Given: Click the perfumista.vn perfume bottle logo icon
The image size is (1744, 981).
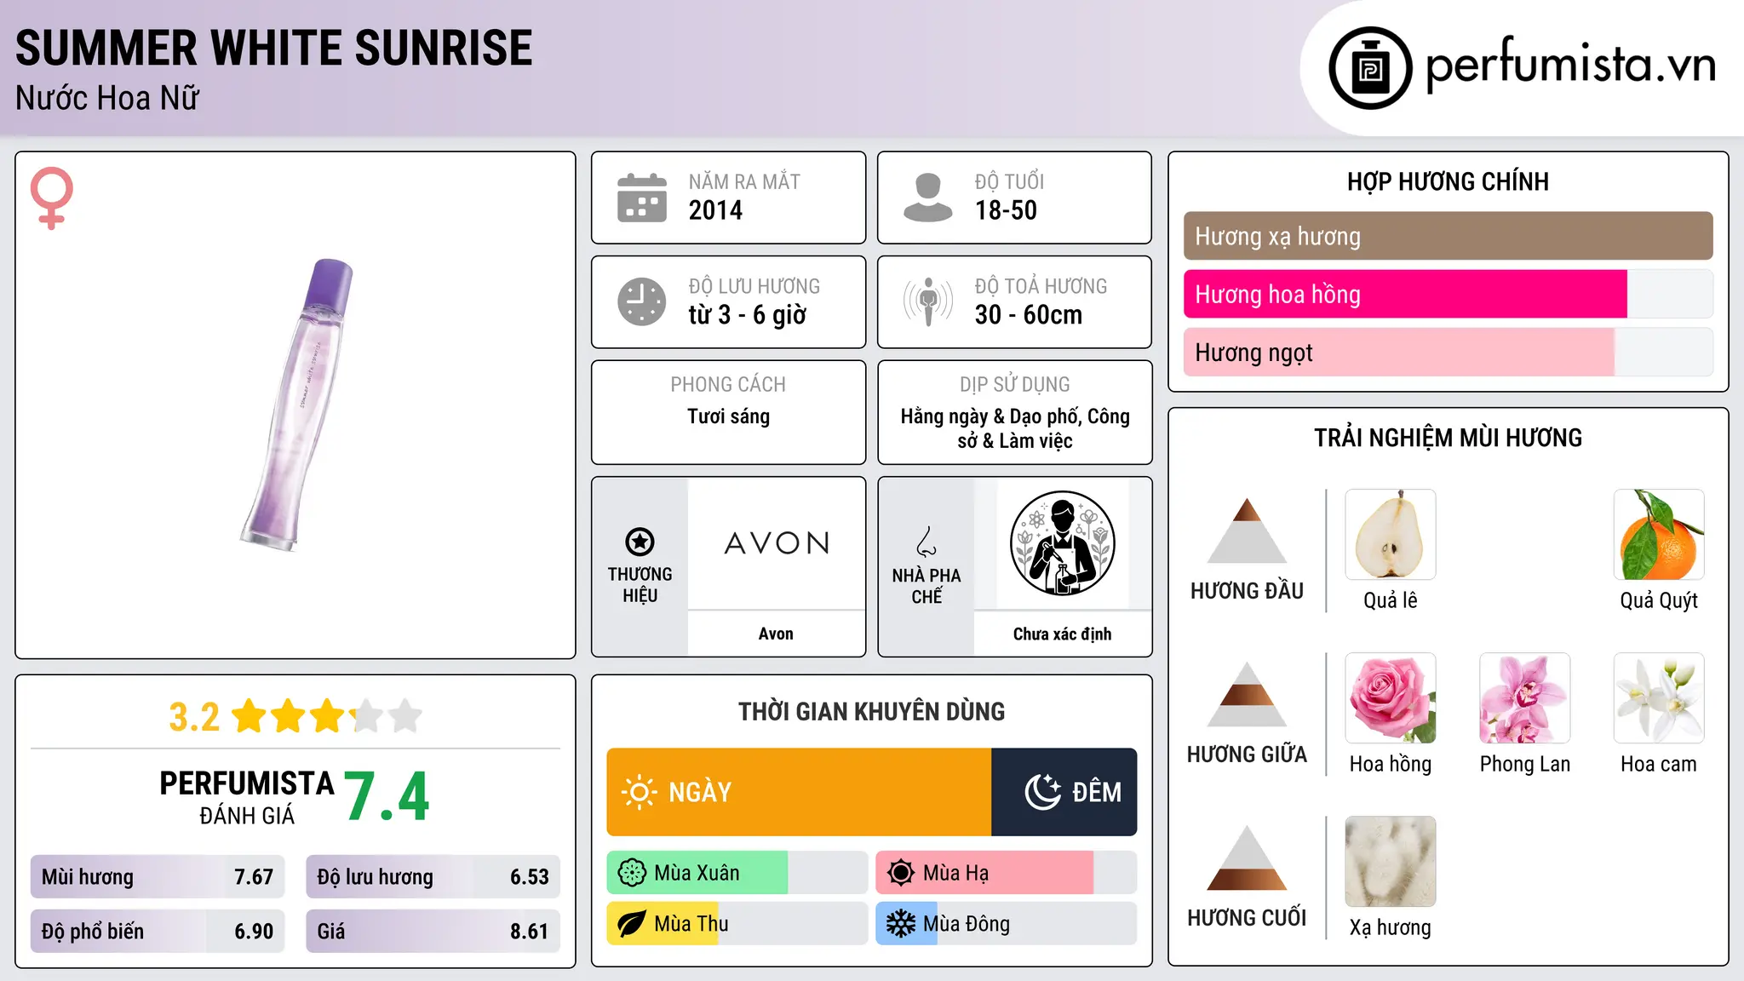Looking at the screenshot, I should [1370, 68].
